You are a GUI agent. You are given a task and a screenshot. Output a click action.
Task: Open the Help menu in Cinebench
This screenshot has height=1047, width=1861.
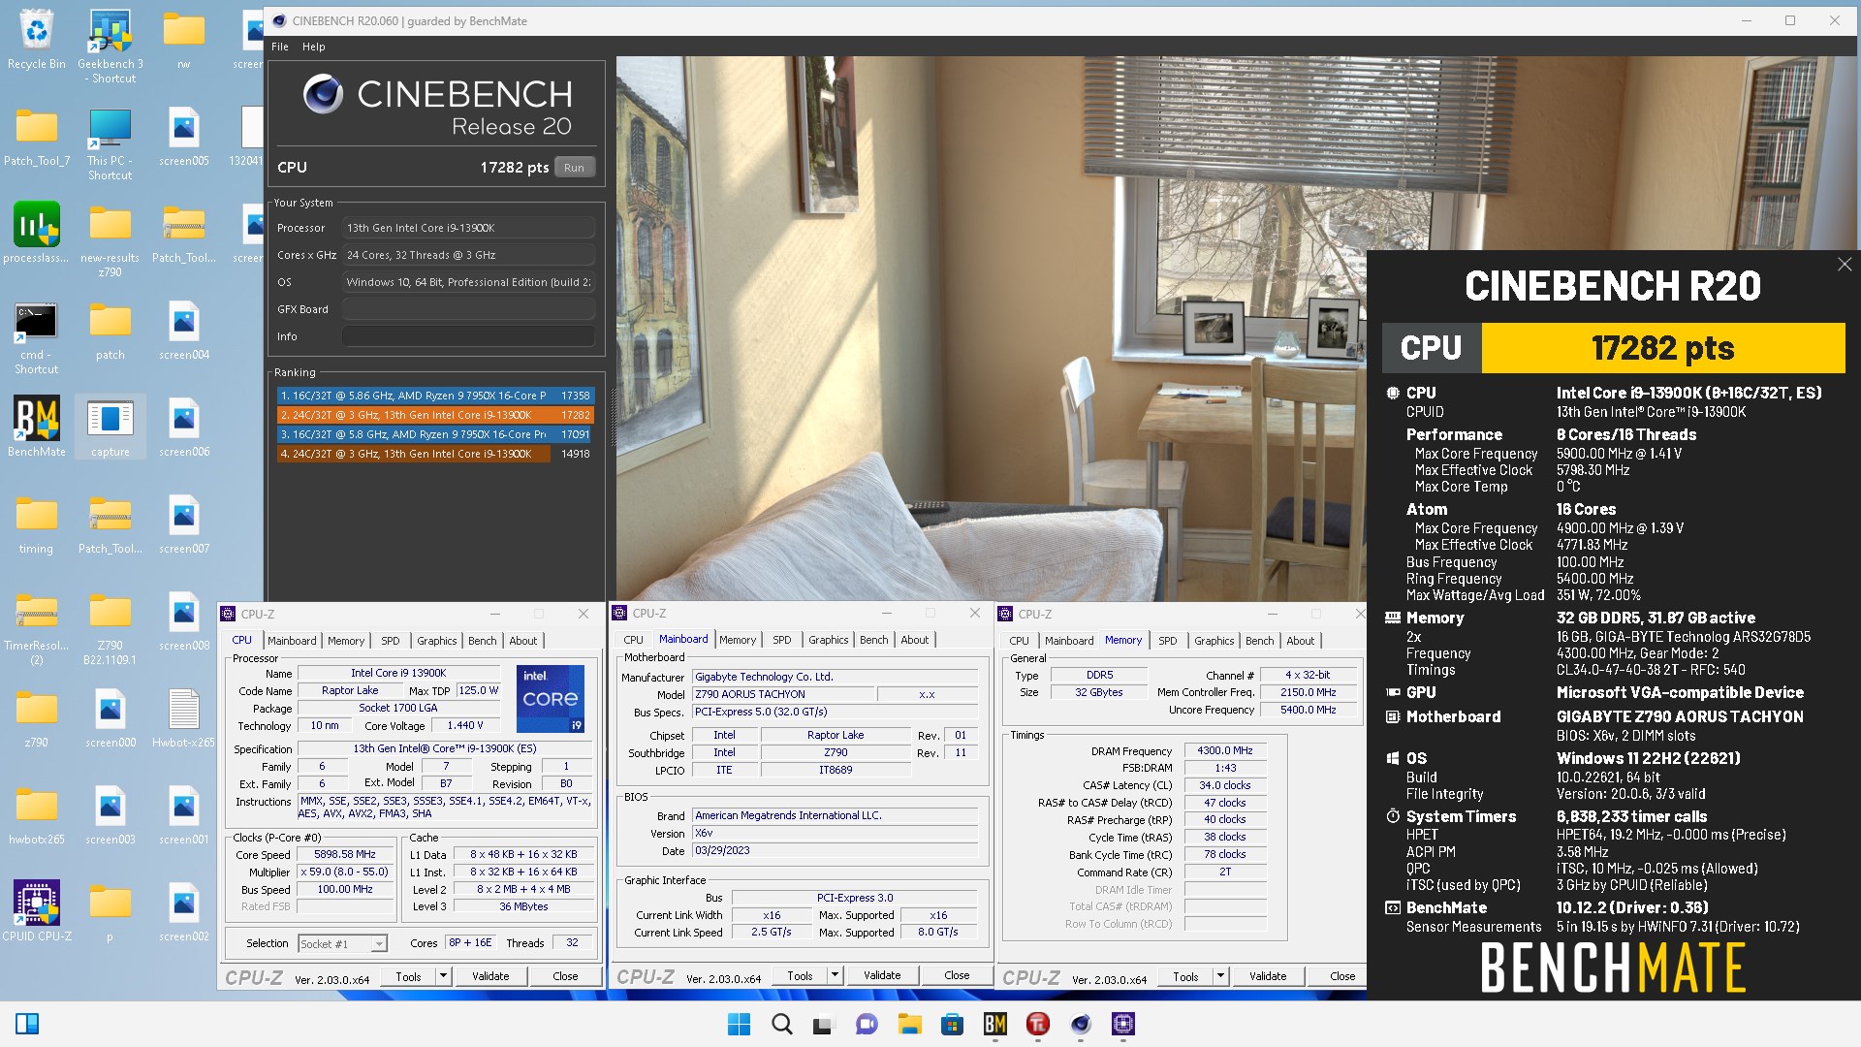313,47
